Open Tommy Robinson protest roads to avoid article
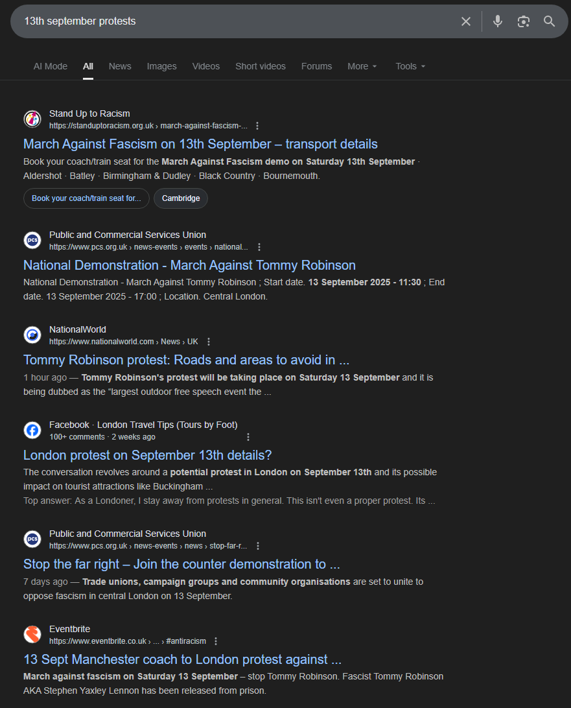This screenshot has width=571, height=708. [x=187, y=360]
